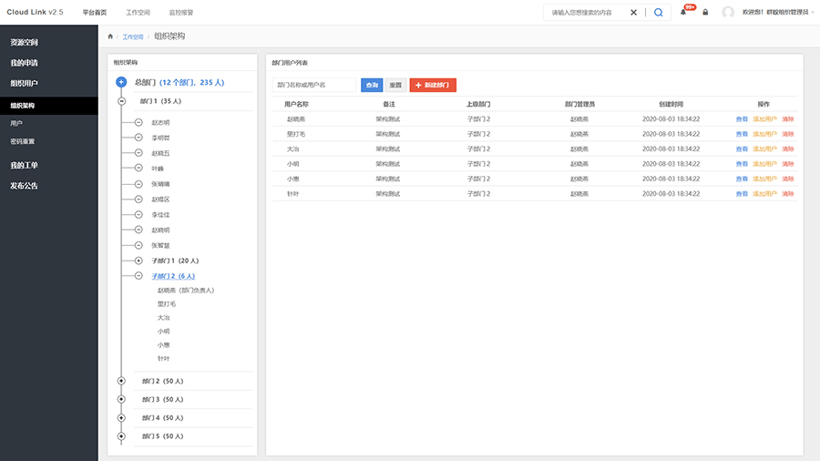Click the 部门管理员 column header

point(579,104)
